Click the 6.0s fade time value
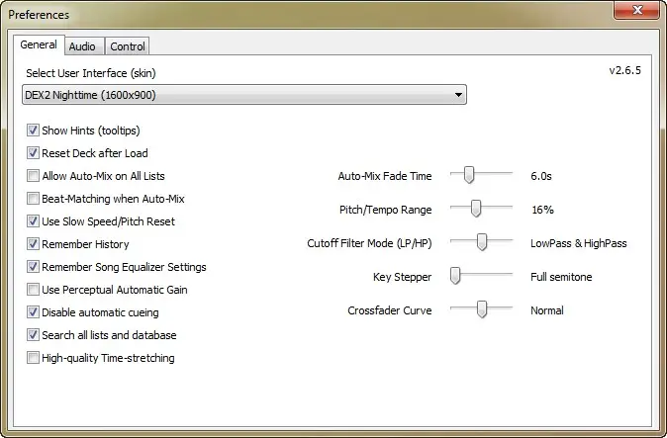 (541, 176)
